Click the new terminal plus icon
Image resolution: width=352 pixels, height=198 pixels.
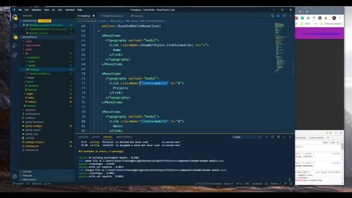point(267,137)
